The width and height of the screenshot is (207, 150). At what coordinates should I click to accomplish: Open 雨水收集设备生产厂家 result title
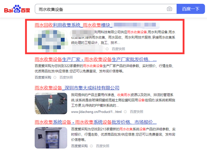coord(96,59)
